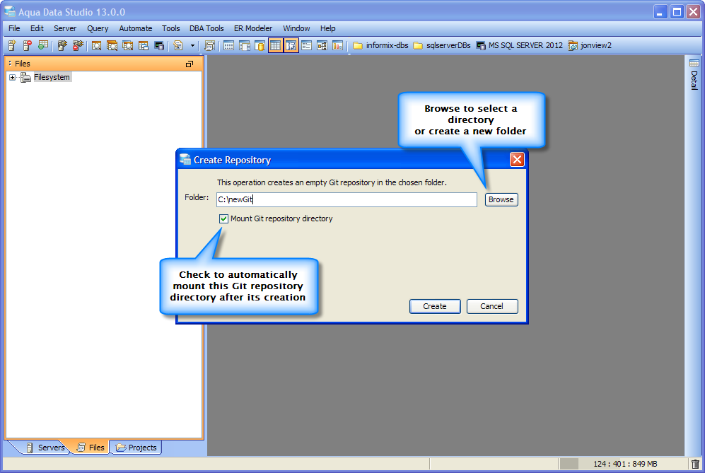Open the Server menu

(x=65, y=28)
